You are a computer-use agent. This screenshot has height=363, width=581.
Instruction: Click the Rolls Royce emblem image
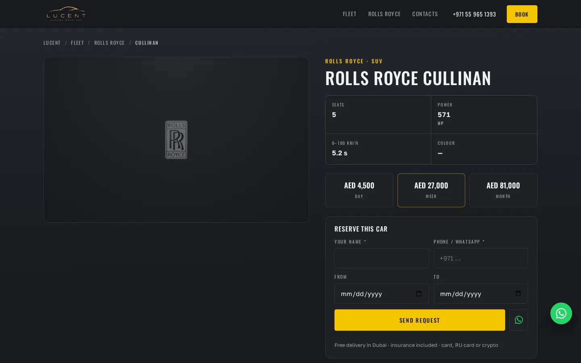pos(176,140)
